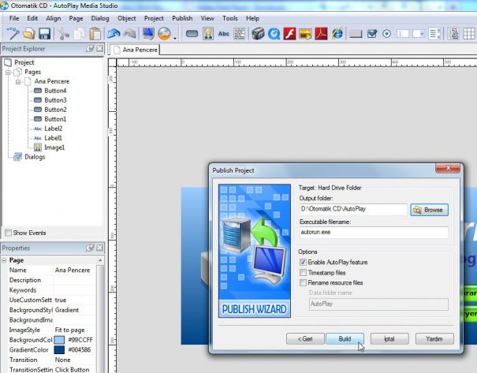The image size is (477, 373).
Task: Open project using the folder icon
Action: [29, 33]
